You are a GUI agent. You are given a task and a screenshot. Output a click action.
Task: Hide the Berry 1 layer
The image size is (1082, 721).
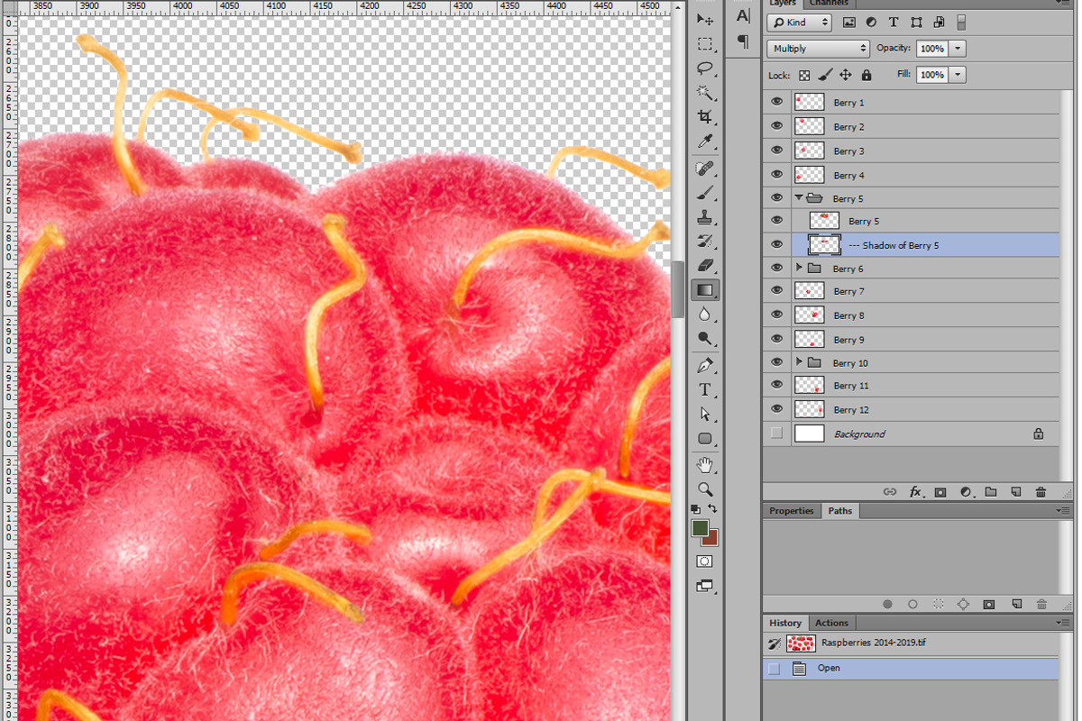point(777,102)
